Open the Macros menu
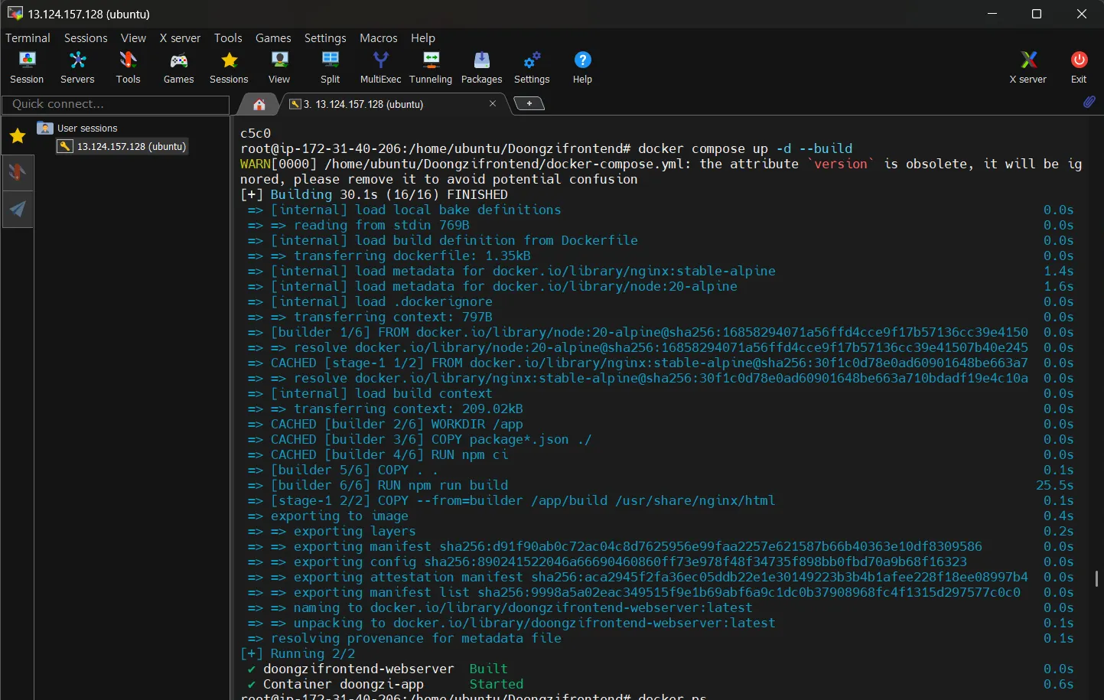This screenshot has width=1104, height=700. 378,37
